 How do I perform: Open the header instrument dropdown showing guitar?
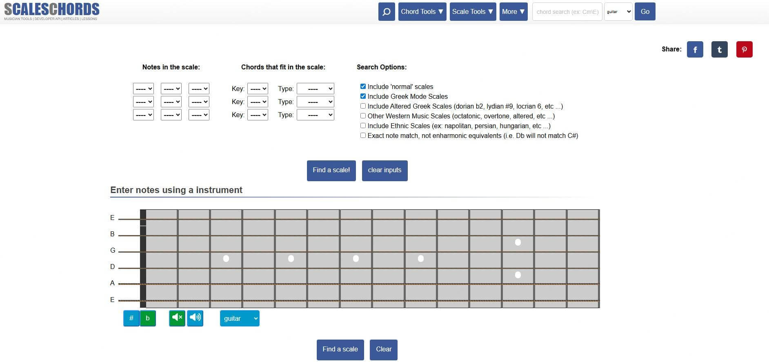click(x=618, y=11)
